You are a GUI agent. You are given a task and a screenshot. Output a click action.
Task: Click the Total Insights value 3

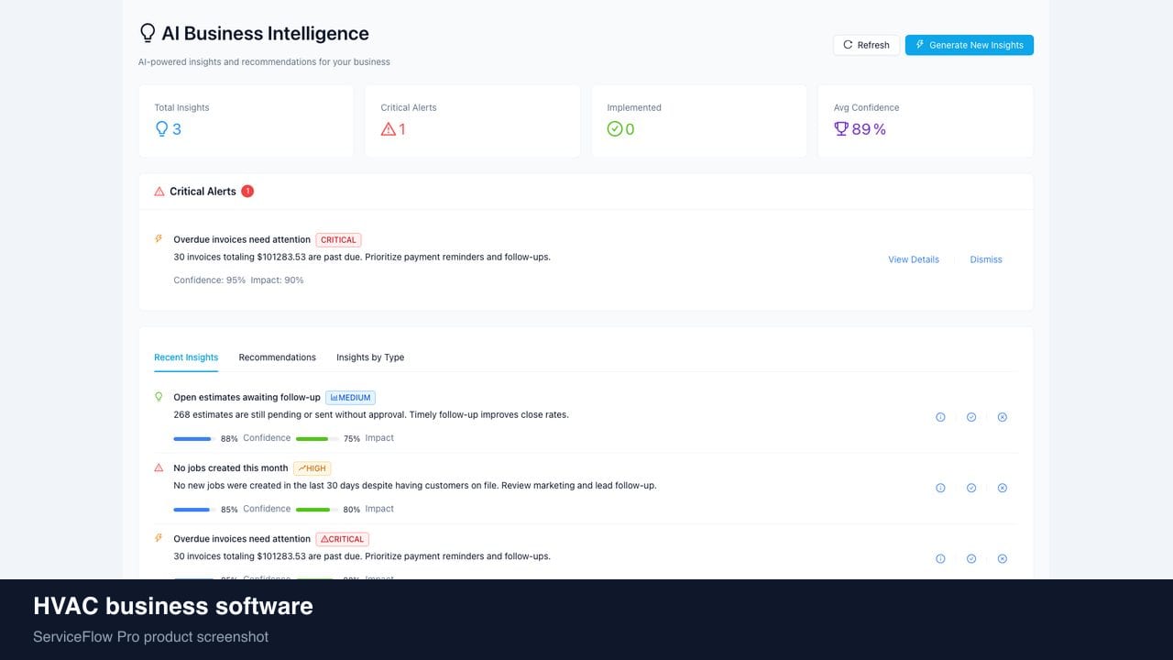coord(177,129)
